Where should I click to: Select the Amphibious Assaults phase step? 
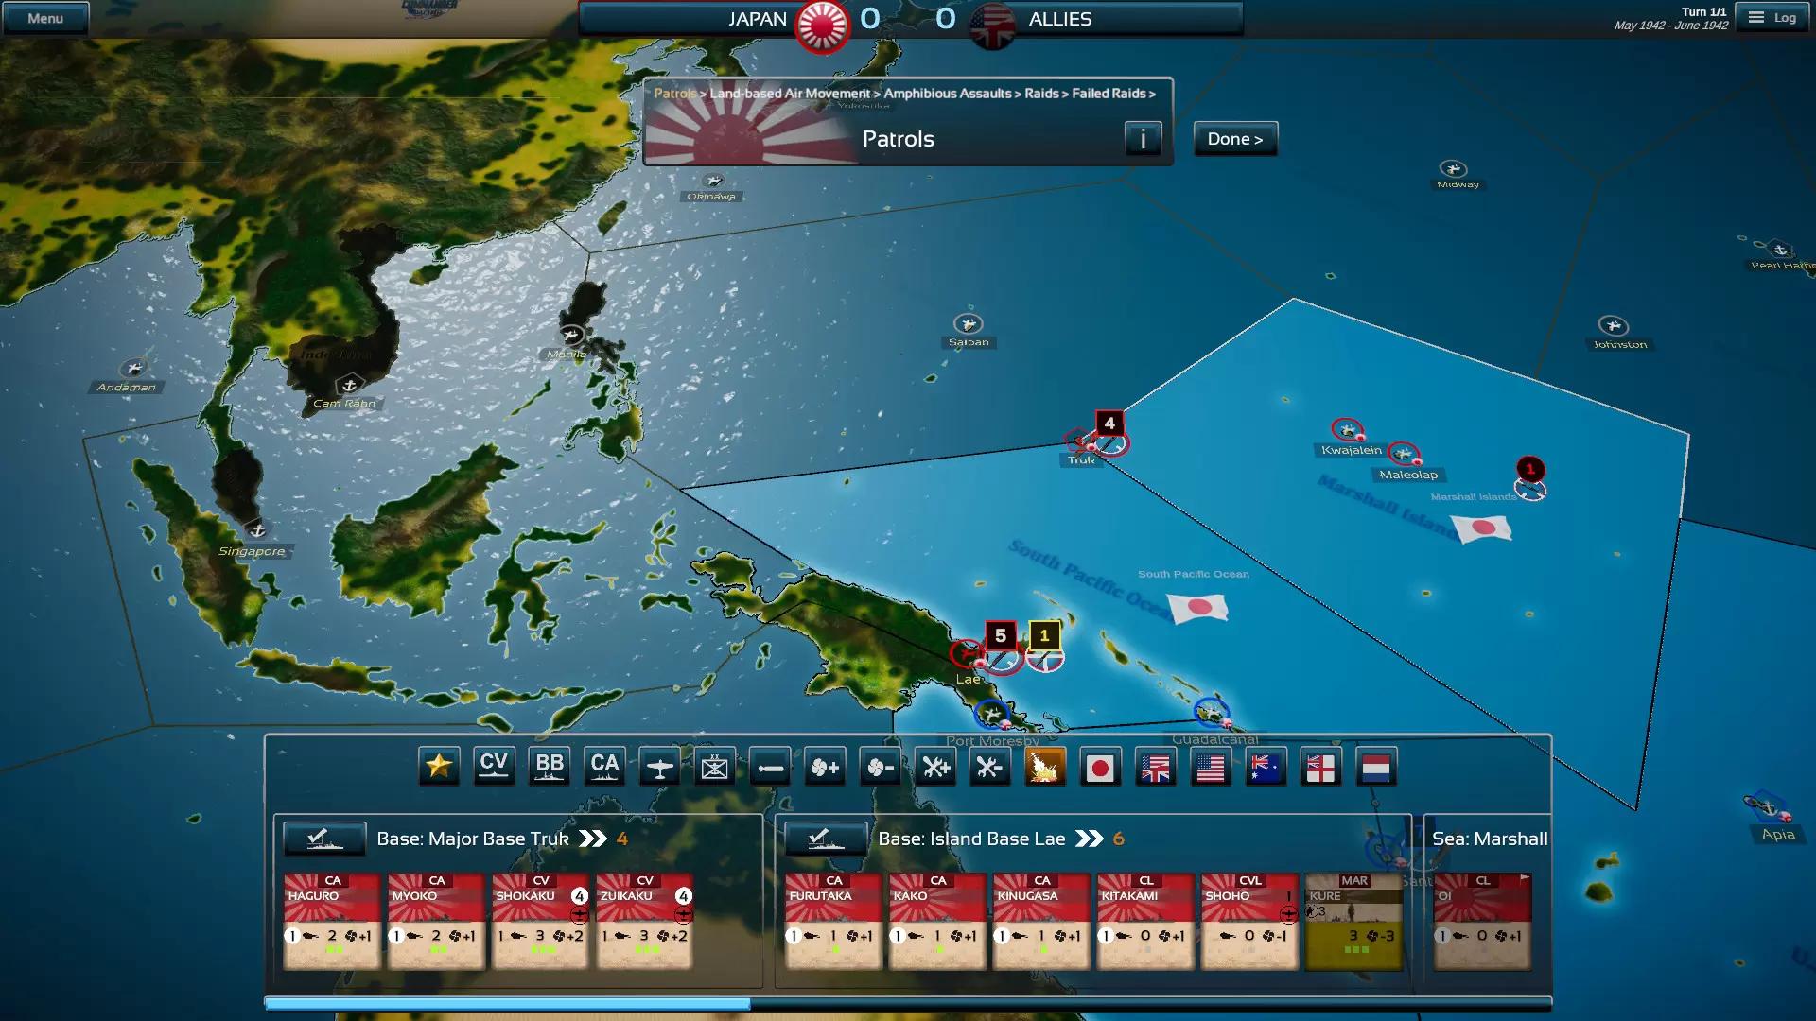point(947,94)
